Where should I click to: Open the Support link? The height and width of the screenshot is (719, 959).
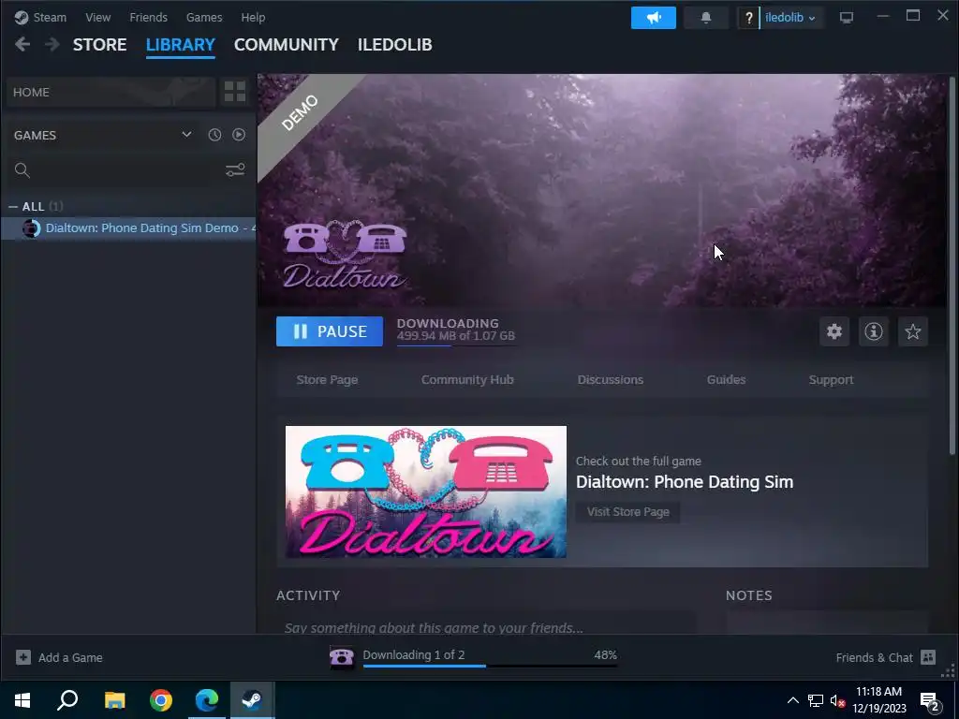pyautogui.click(x=831, y=380)
